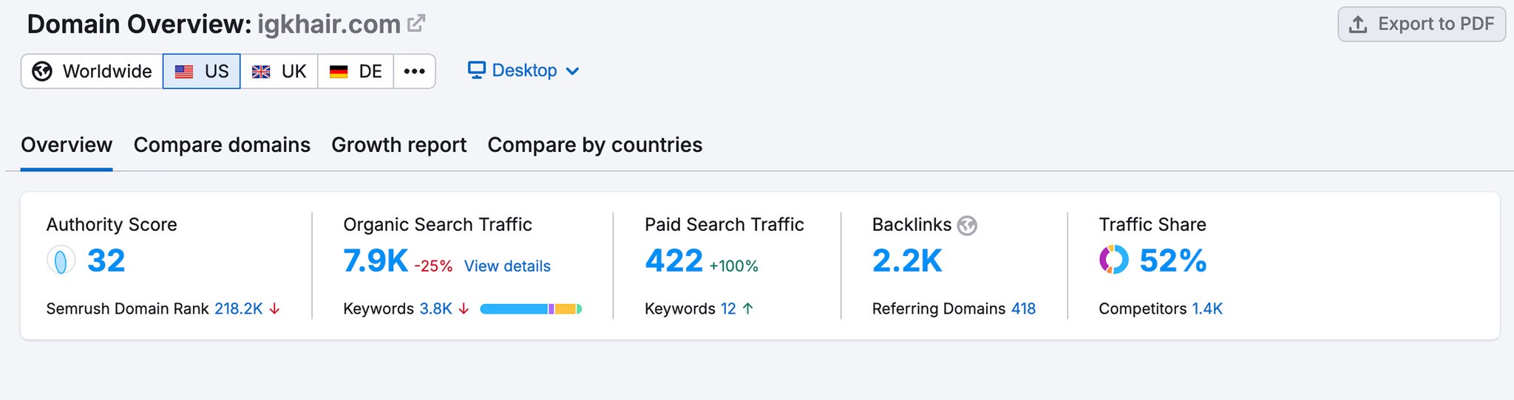Go to Compare by countries tab
Viewport: 1514px width, 400px height.
point(595,145)
